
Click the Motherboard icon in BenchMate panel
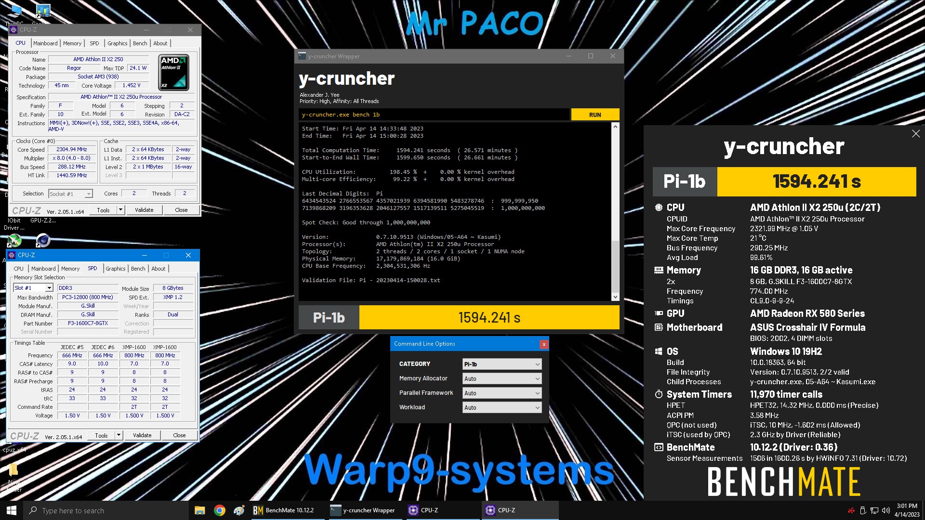pos(659,327)
